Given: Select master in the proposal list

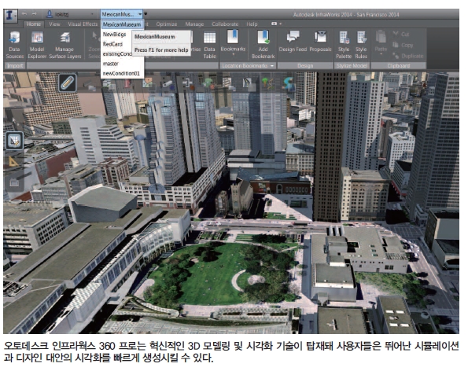Looking at the screenshot, I should pyautogui.click(x=110, y=64).
